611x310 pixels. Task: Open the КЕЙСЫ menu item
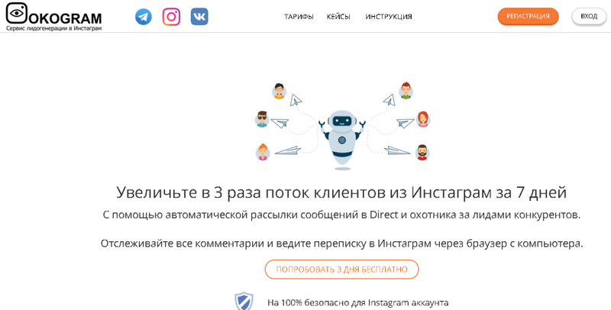click(x=338, y=17)
